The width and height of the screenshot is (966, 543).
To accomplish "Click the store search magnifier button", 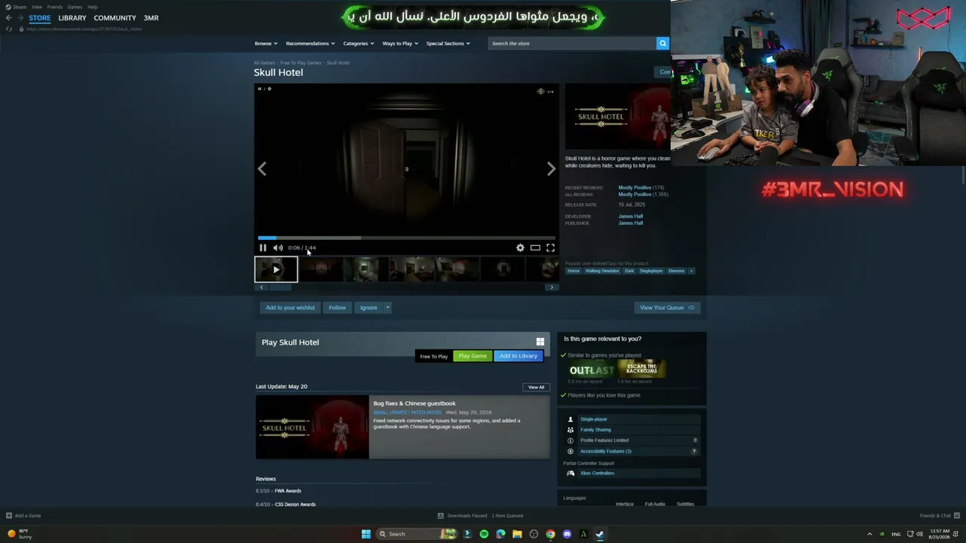I will coord(663,43).
